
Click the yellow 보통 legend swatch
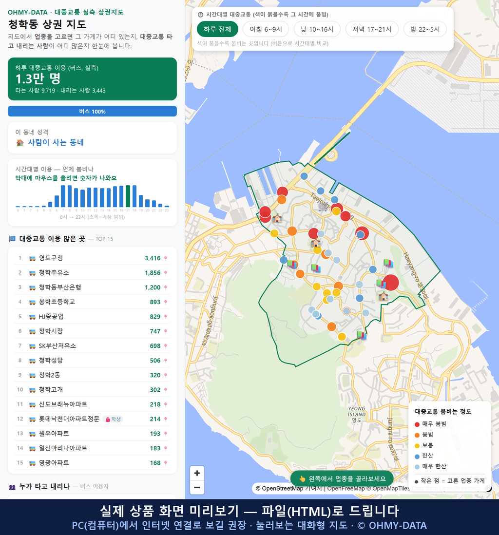click(417, 446)
